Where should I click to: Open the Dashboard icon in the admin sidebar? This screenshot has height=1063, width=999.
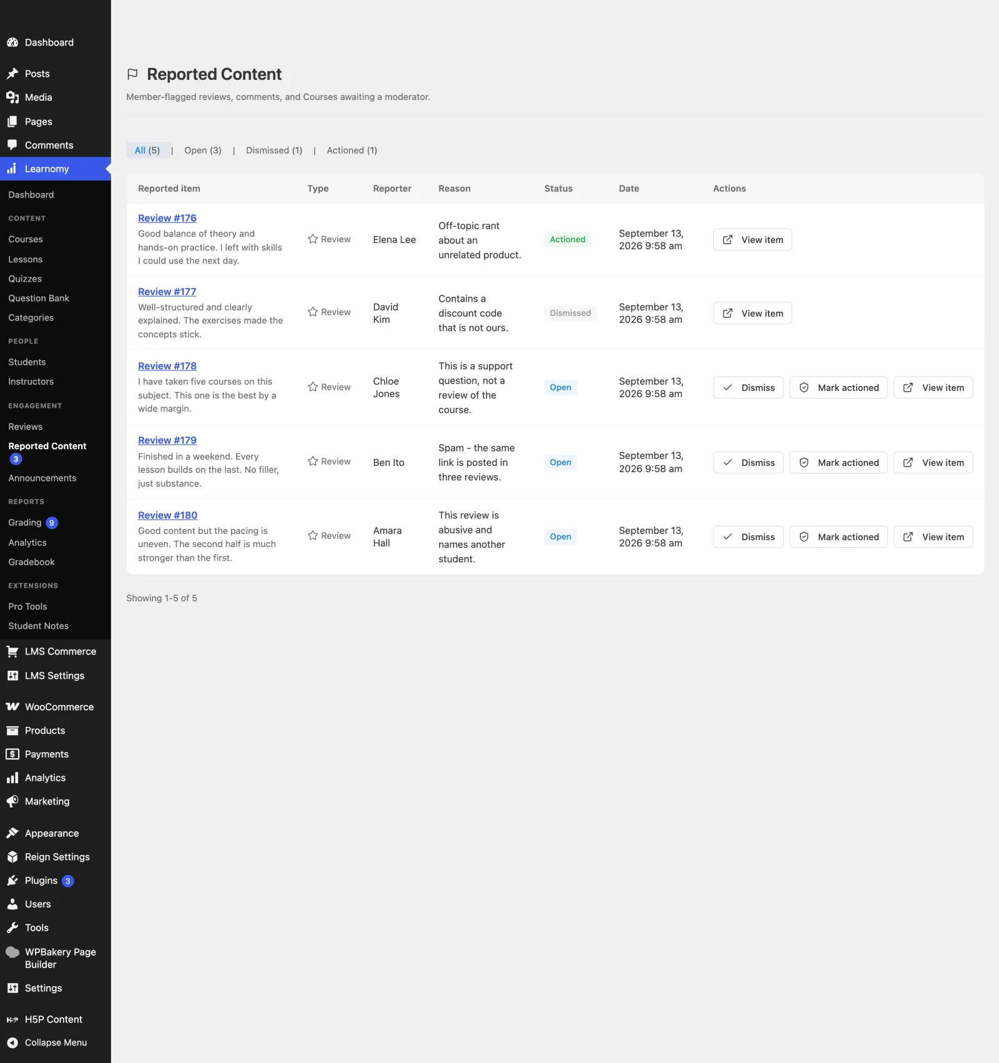[12, 42]
